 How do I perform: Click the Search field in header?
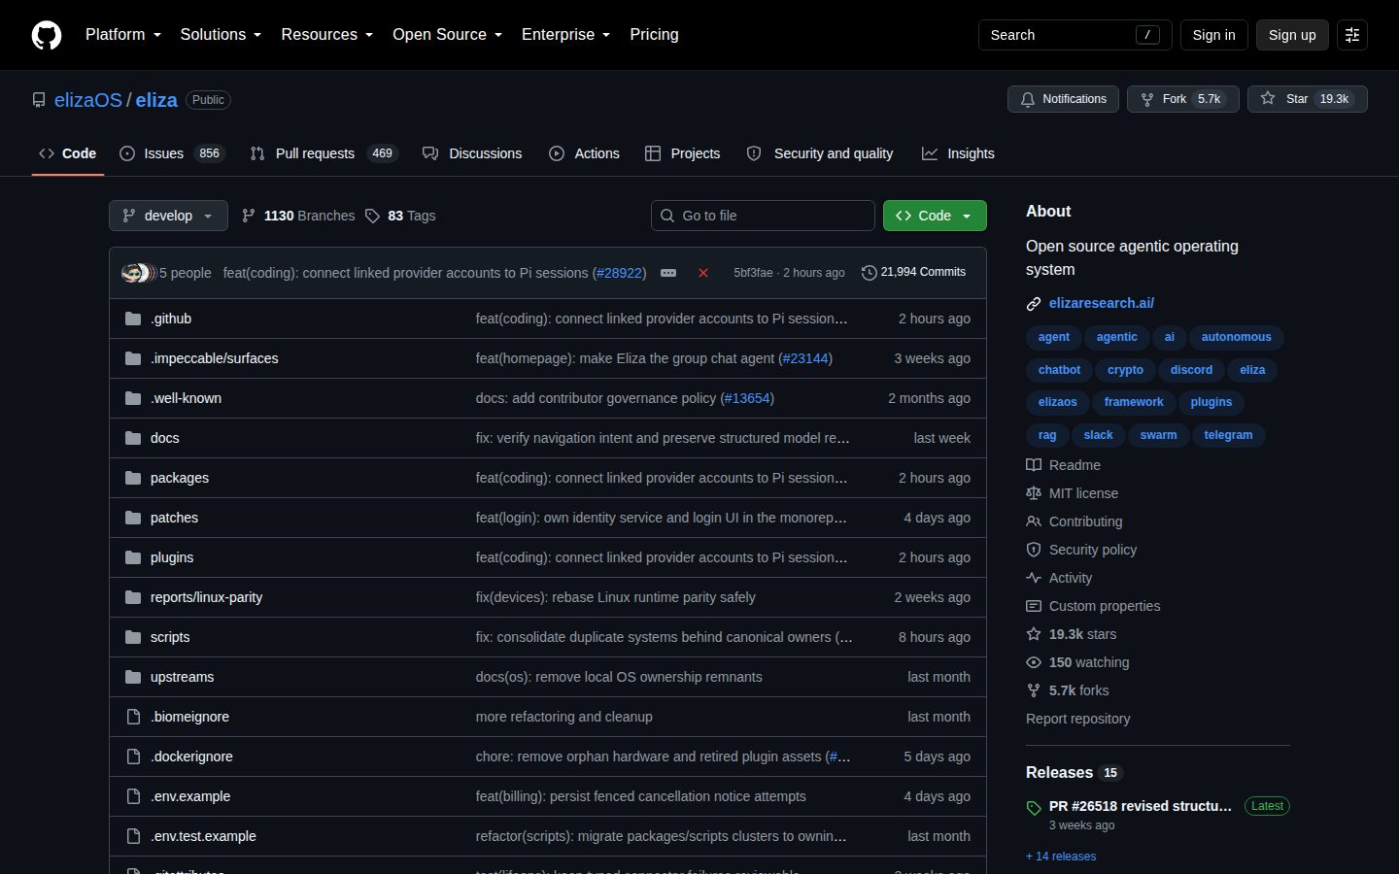pos(1075,35)
